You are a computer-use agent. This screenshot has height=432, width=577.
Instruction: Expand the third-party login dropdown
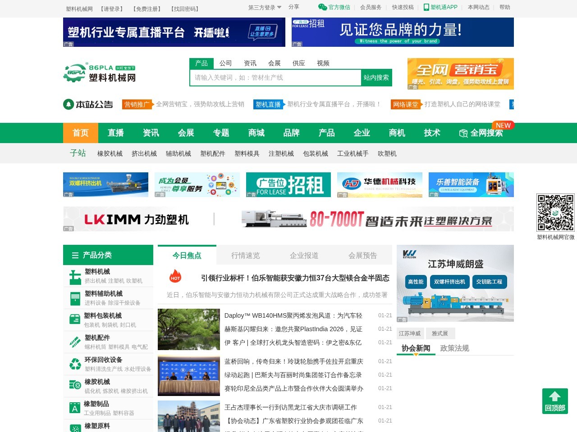pyautogui.click(x=265, y=8)
